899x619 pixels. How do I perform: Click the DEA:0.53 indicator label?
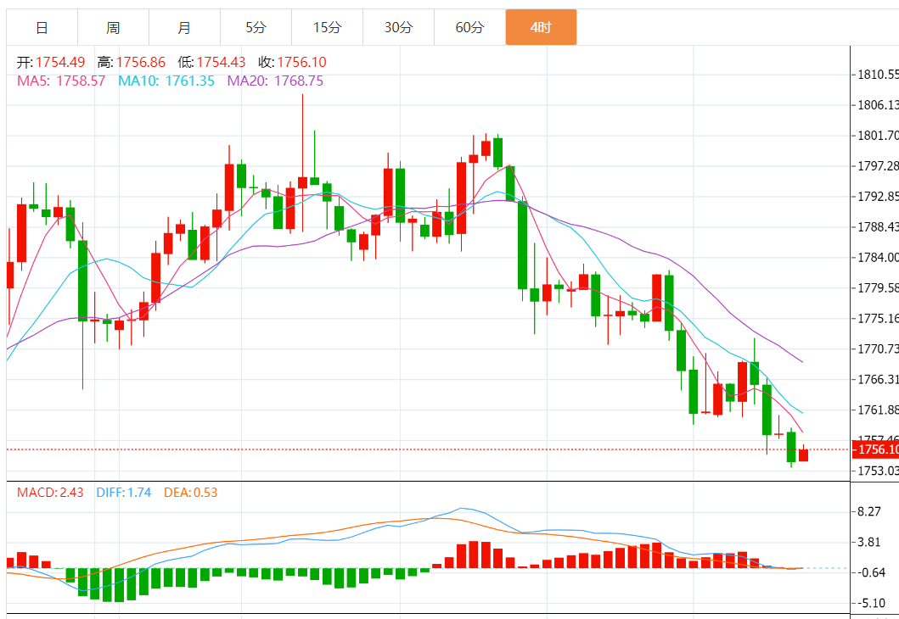[190, 493]
